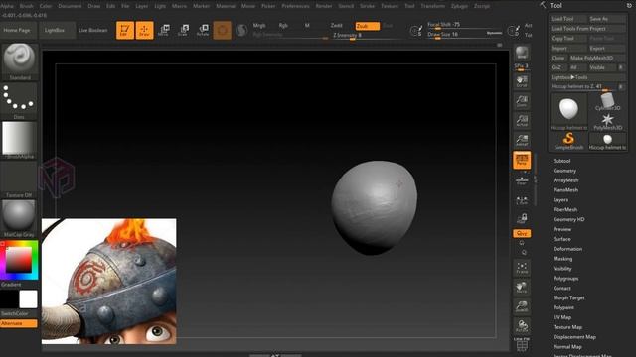
Task: Open the Preferences menu
Action: (x=295, y=6)
